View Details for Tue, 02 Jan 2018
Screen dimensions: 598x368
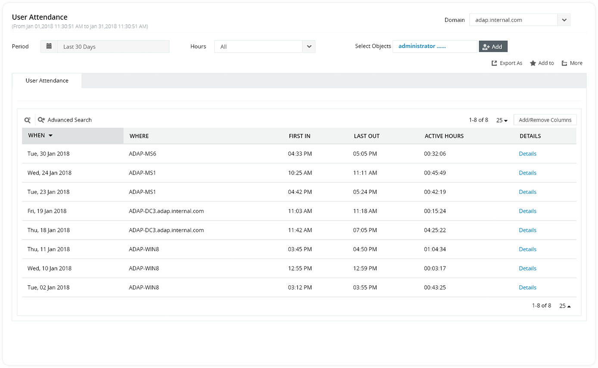(527, 287)
